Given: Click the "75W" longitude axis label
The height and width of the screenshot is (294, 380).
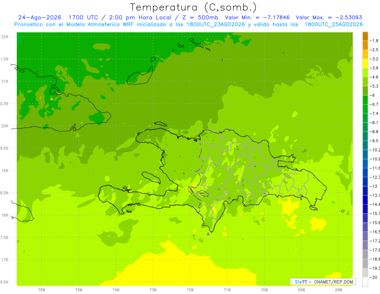Looking at the screenshot, I should coord(79,290).
